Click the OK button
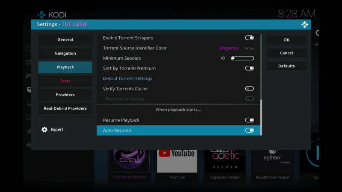 pyautogui.click(x=286, y=40)
